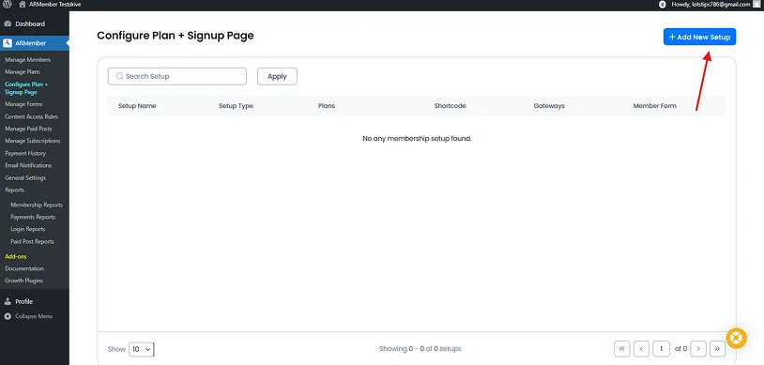Screen dimensions: 764x365
Task: Open the ARMember Testdrive home icon
Action: 22,4
